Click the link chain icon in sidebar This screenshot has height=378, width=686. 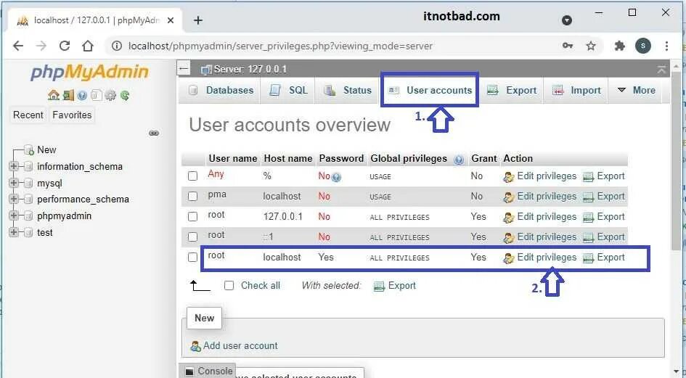coord(154,133)
